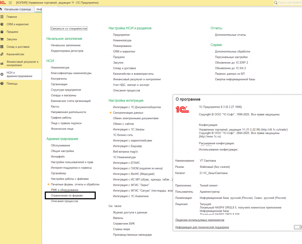Screen dimensions: 302x244
Task: Open Интеграция с ЕГАИС
Action: 127,163
